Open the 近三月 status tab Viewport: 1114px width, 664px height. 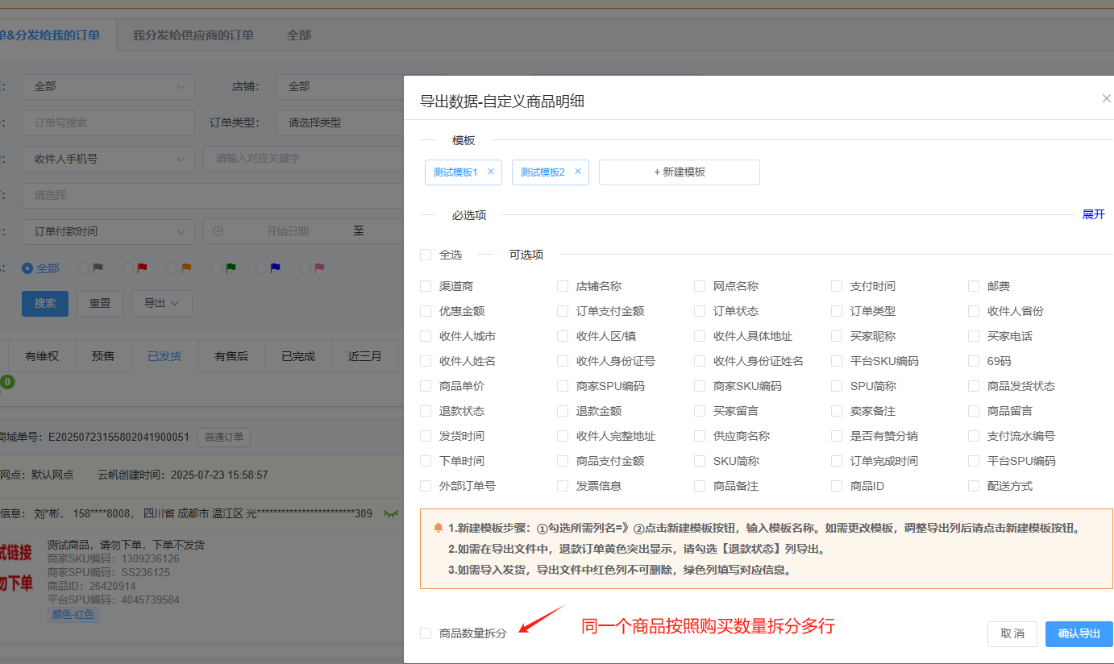365,356
